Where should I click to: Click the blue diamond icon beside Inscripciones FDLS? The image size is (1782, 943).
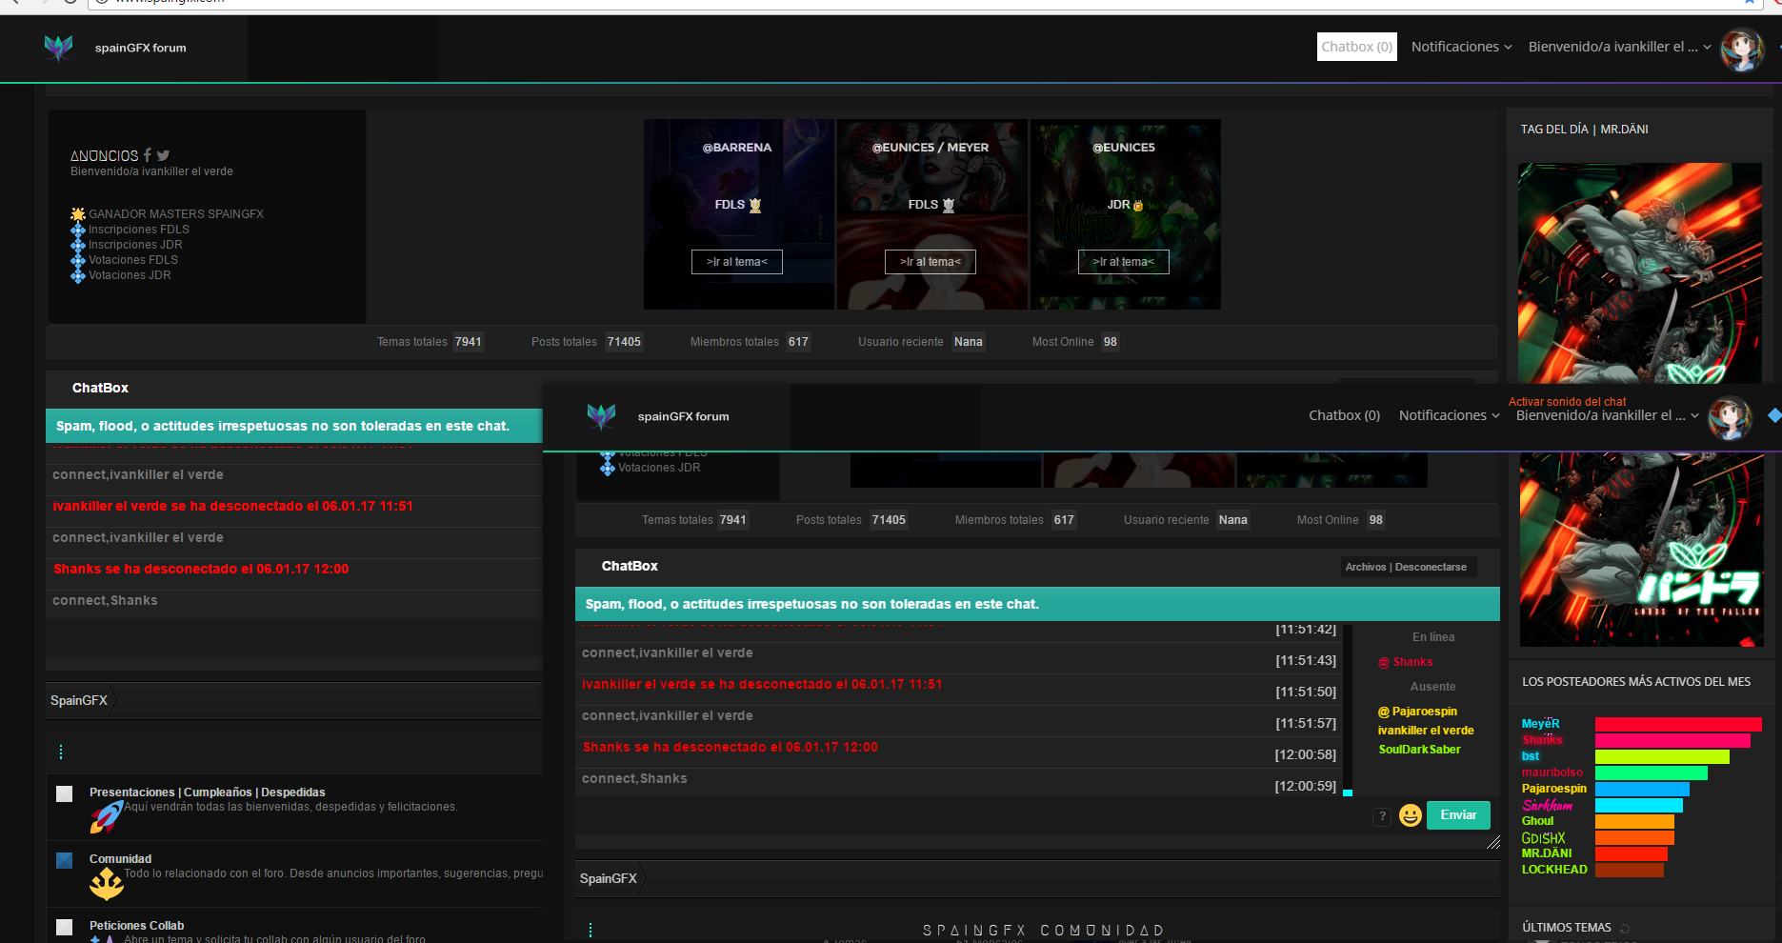(x=78, y=230)
